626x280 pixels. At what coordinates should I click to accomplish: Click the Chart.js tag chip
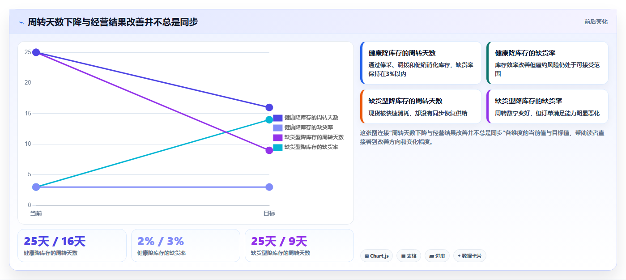[376, 256]
